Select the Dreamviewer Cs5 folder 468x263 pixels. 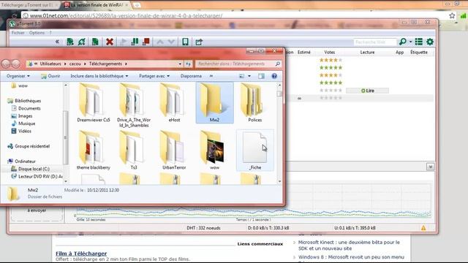(x=94, y=103)
